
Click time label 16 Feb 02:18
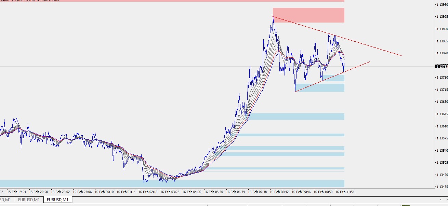click(x=148, y=192)
